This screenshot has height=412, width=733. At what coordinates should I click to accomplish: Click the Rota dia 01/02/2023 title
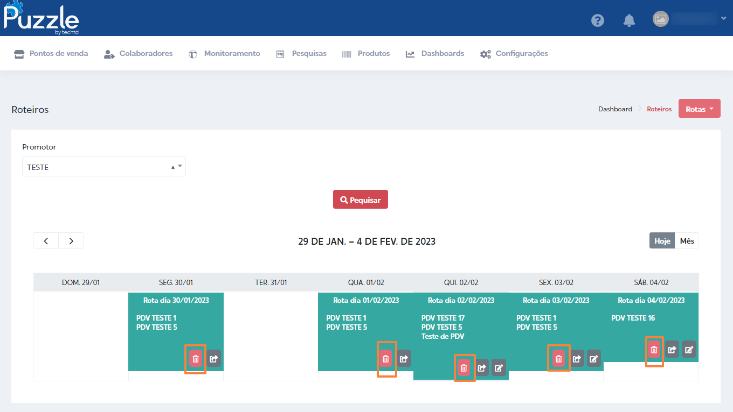pos(366,300)
